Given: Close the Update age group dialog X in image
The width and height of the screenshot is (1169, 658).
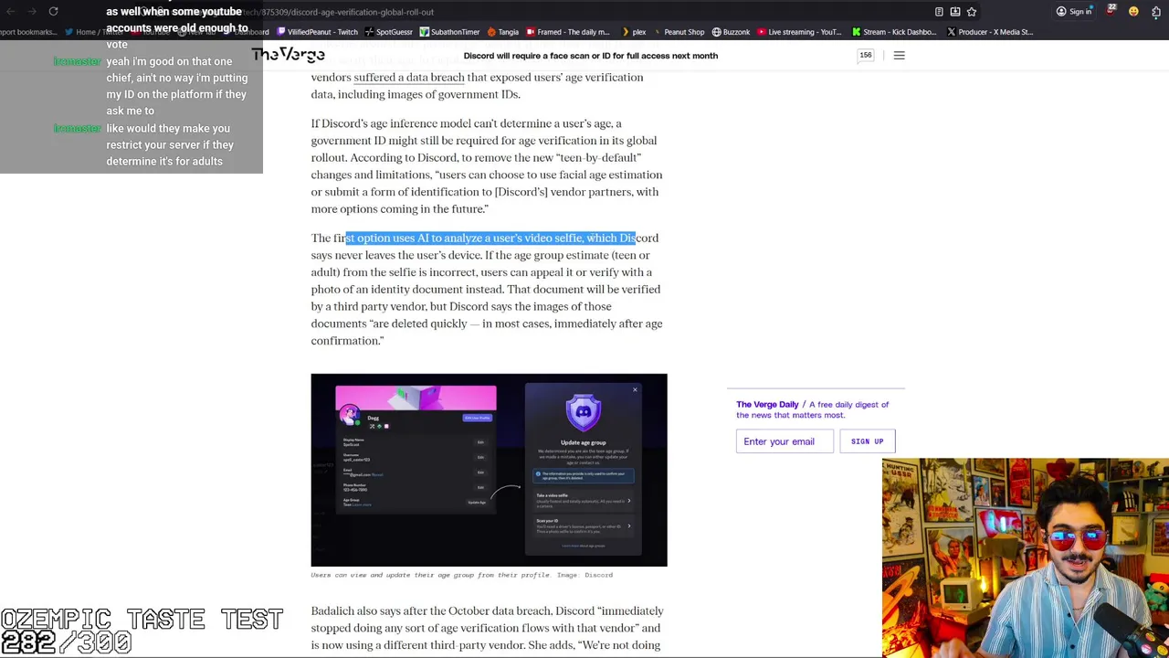Looking at the screenshot, I should [635, 390].
